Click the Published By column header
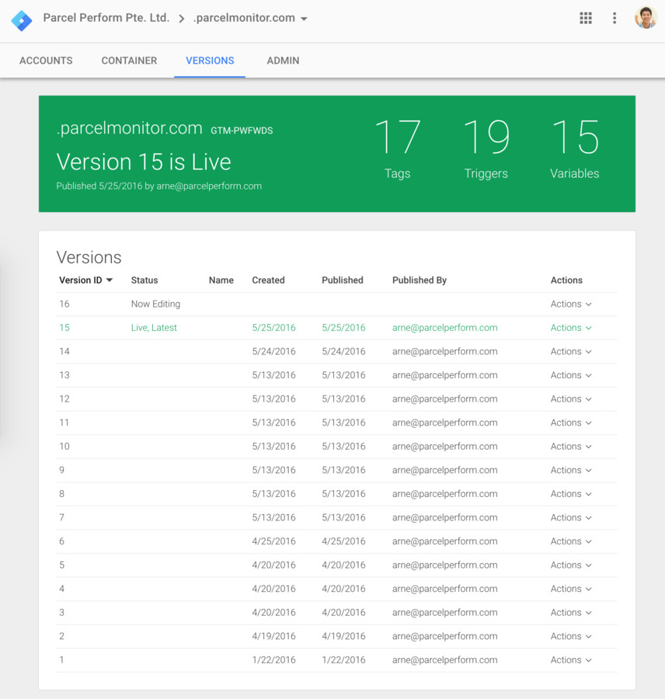The width and height of the screenshot is (665, 699). (420, 280)
